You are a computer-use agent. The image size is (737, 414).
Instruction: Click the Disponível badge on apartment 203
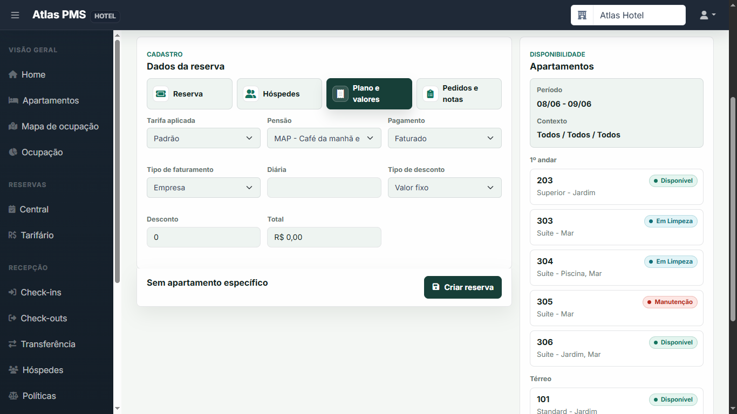(673, 181)
